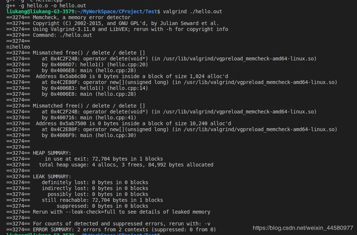
Task: Click the 'definitely lost: 0 bytes' line
Action: coord(77,182)
